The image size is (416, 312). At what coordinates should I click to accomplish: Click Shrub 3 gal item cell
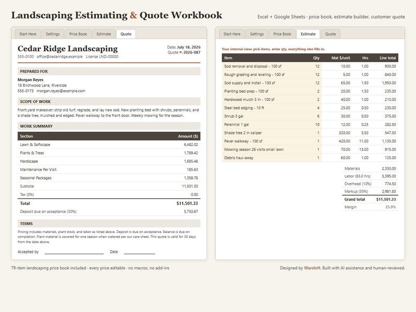click(x=265, y=116)
